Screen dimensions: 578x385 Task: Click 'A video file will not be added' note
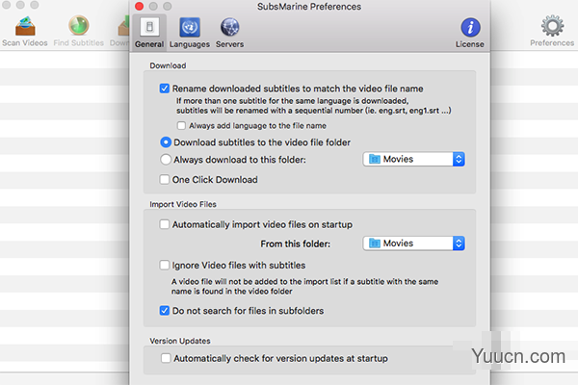[304, 286]
